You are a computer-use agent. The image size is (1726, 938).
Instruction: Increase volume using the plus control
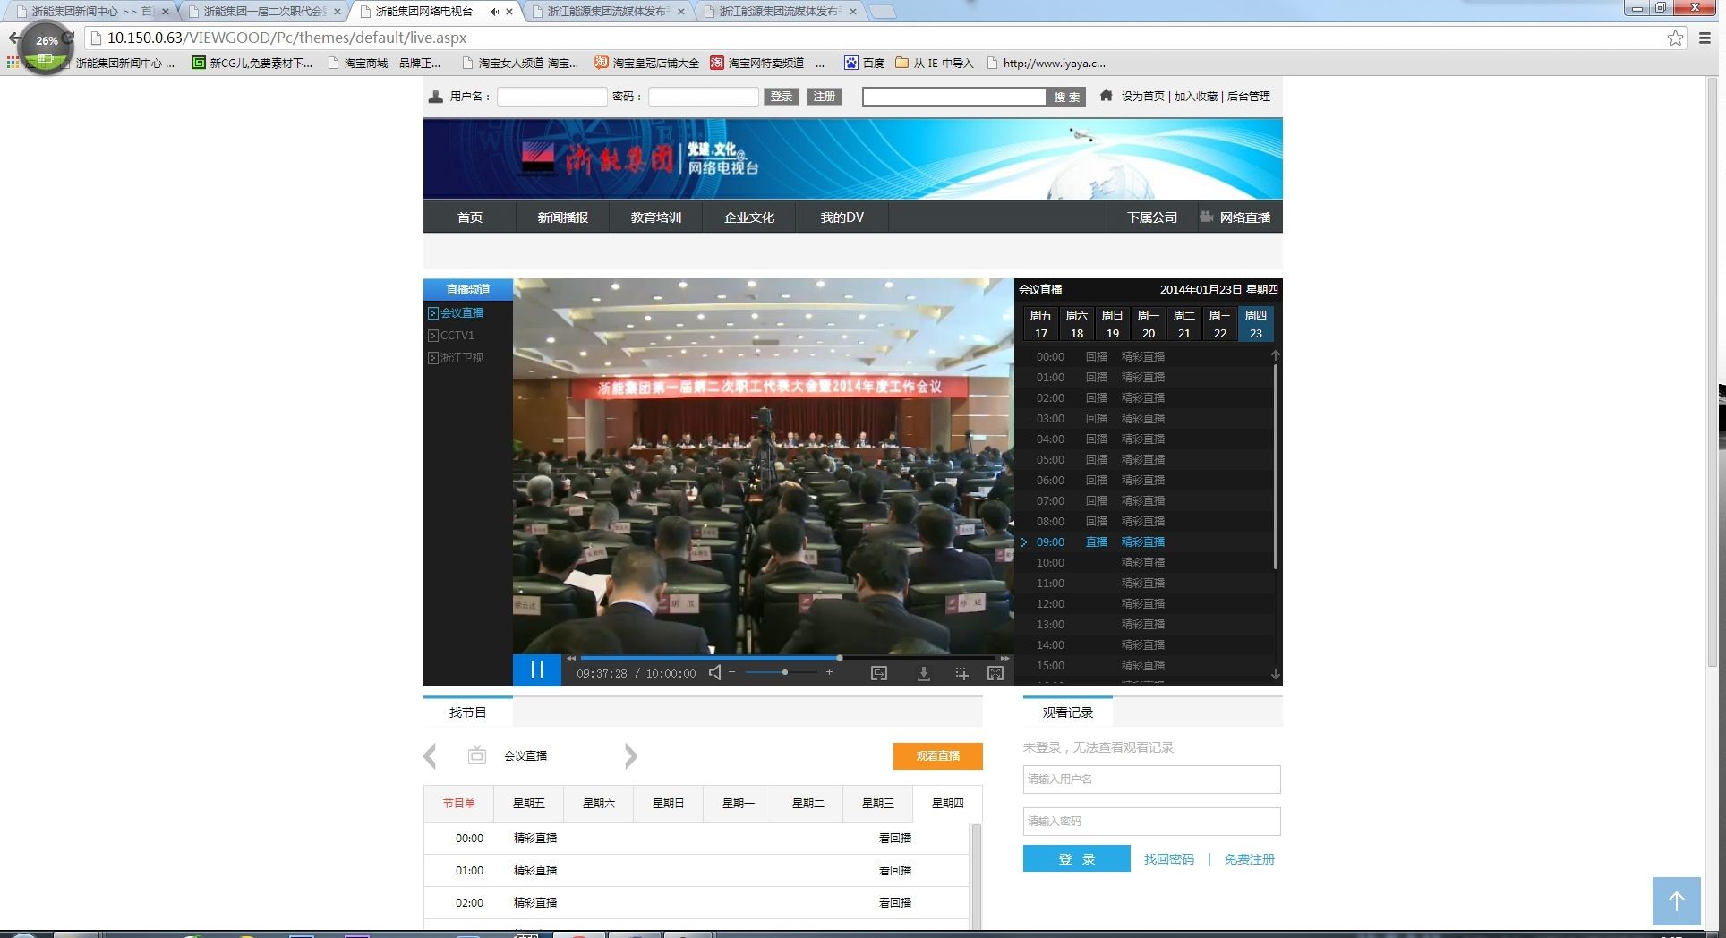click(830, 671)
